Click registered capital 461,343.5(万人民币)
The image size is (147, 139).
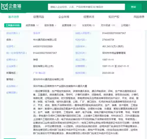pos(113,46)
